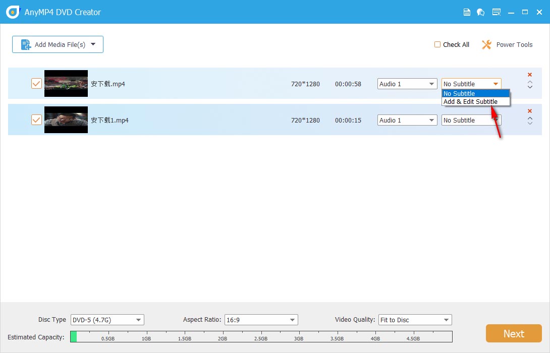550x353 pixels.
Task: Select No Subtitle option in the list
Action: point(475,94)
